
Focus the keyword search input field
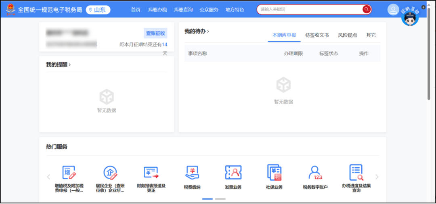310,9
